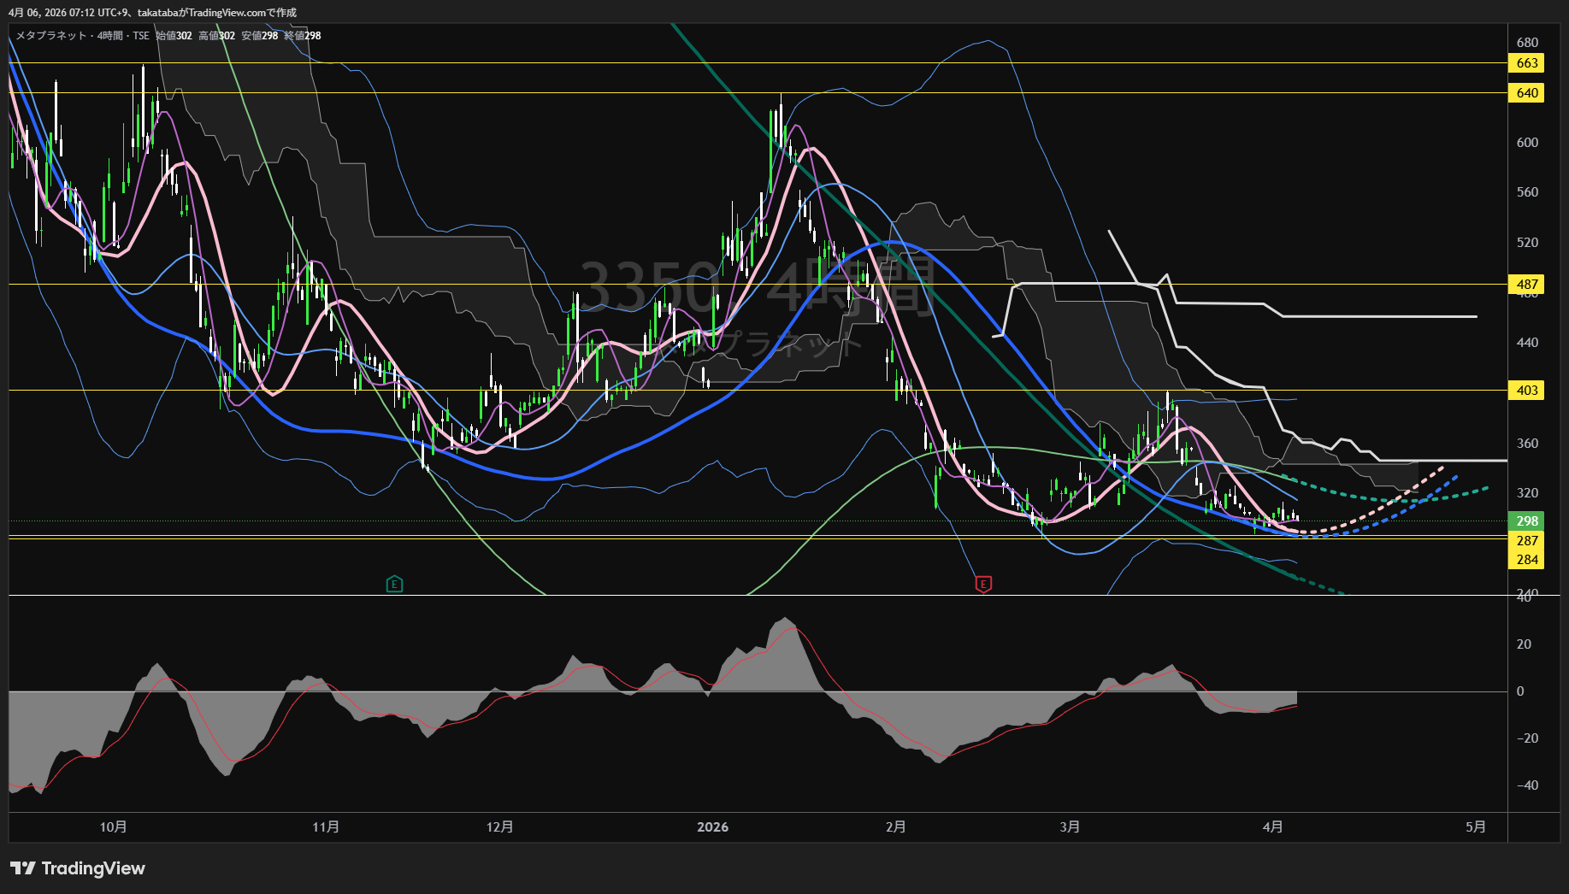Click the 10月 label on the time axis
The width and height of the screenshot is (1569, 894).
pos(113,827)
